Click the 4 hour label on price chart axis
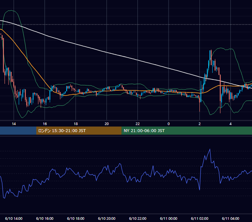Viewport: 252px width, 222px height. point(231,124)
